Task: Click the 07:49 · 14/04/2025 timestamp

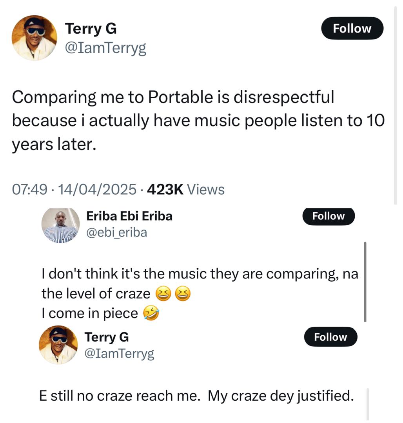Action: [x=75, y=190]
